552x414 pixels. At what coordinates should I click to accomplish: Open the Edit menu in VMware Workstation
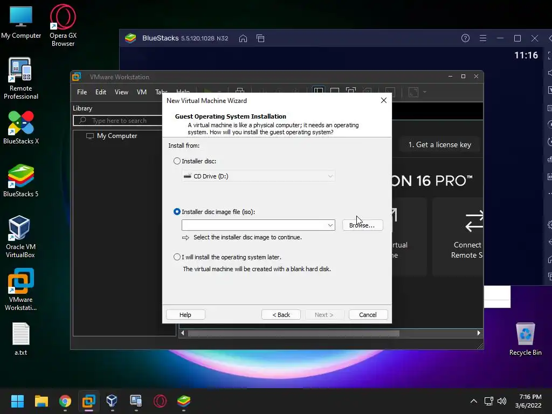101,92
